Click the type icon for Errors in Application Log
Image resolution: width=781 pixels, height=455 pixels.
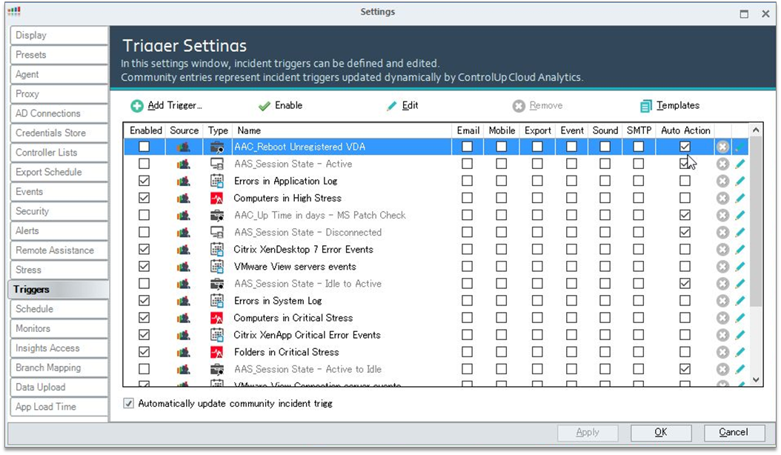point(216,181)
